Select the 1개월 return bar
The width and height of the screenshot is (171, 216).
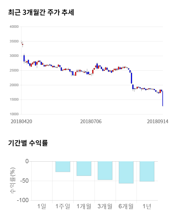click(x=84, y=169)
